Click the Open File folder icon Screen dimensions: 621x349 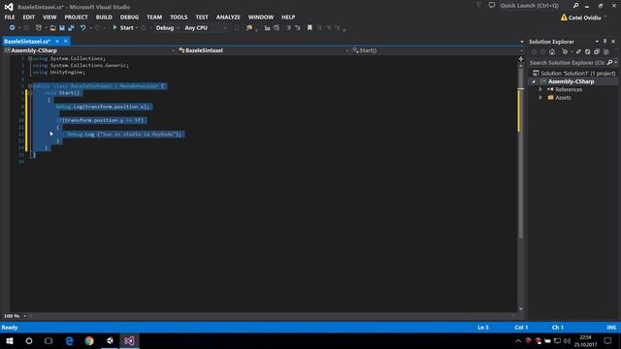point(52,28)
